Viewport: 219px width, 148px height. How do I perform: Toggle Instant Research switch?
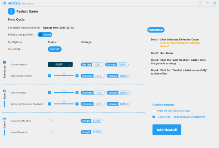tap(51, 132)
